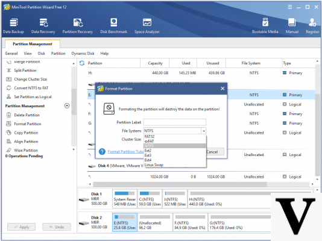Sort by Capacity column header
This screenshot has width=322, height=241.
155,63
